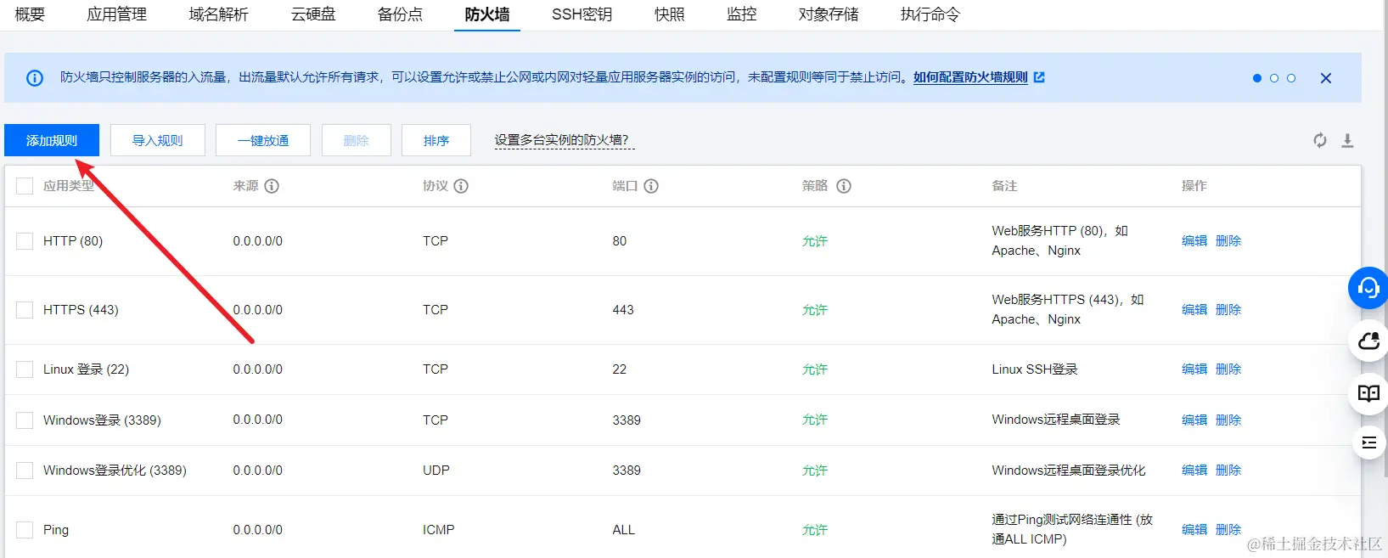Click the info icon next to 策略
Viewport: 1388px width, 558px height.
point(844,186)
